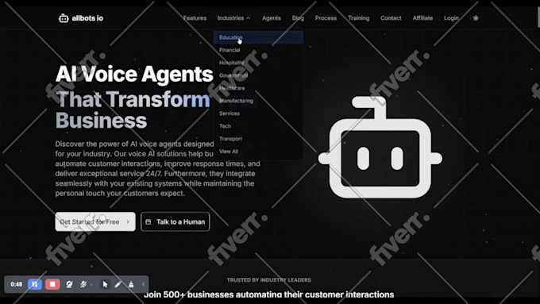The image size is (540, 304).
Task: Click the Login link
Action: pyautogui.click(x=451, y=18)
